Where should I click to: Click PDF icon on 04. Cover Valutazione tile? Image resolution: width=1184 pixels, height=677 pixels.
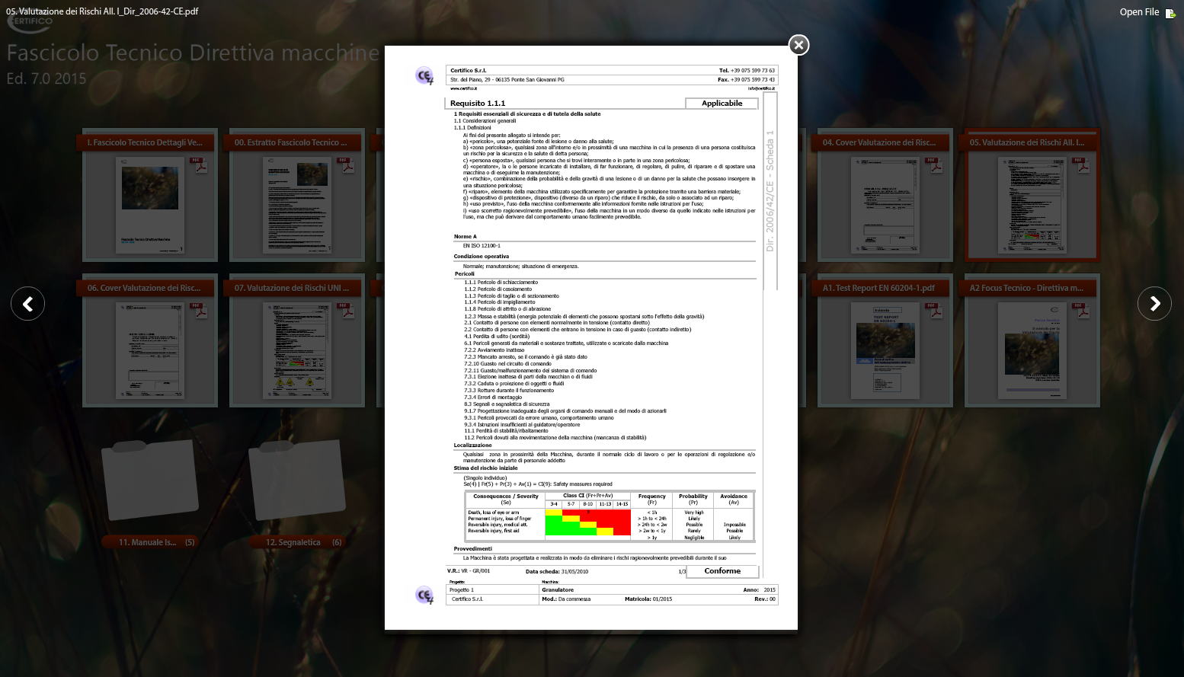click(934, 165)
